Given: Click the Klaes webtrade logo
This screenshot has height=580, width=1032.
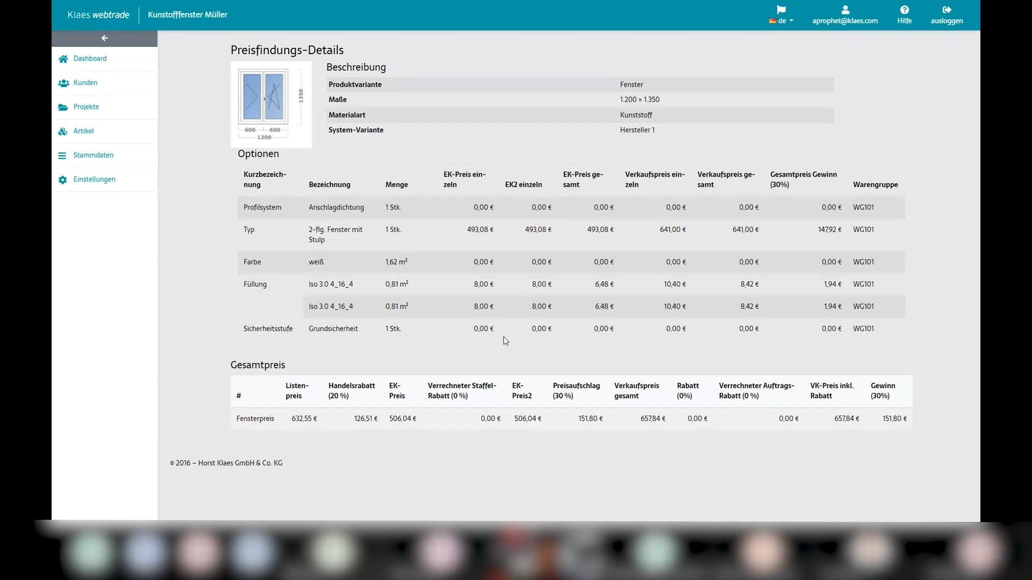Looking at the screenshot, I should [x=98, y=15].
